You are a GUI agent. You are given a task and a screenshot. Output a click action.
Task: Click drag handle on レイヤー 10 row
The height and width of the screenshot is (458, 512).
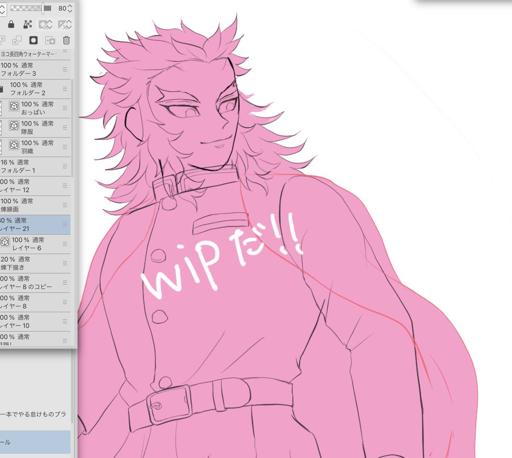65,321
